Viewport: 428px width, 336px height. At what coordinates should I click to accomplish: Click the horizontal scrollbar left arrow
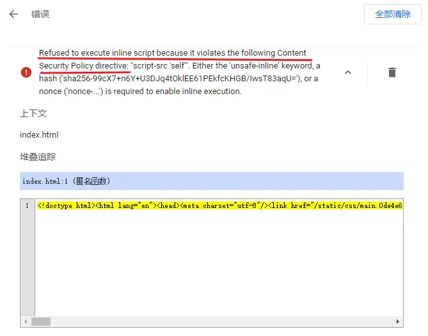point(26,321)
